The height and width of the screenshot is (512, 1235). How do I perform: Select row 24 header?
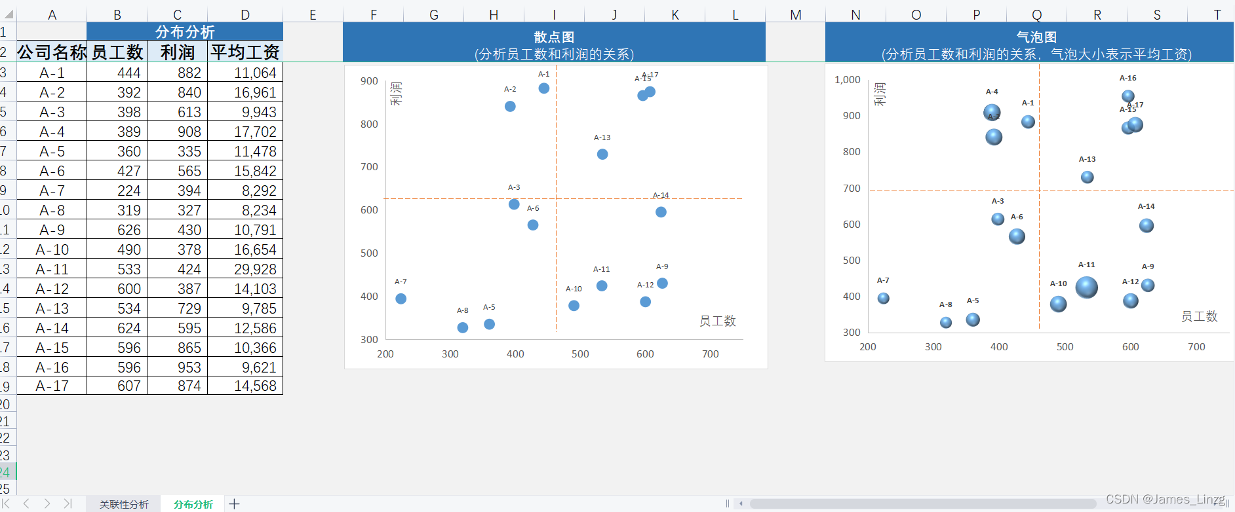(8, 471)
